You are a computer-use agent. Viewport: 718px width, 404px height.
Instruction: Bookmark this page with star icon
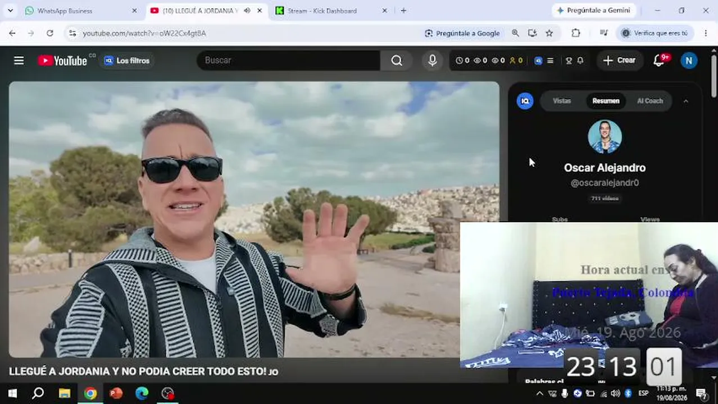coord(549,33)
